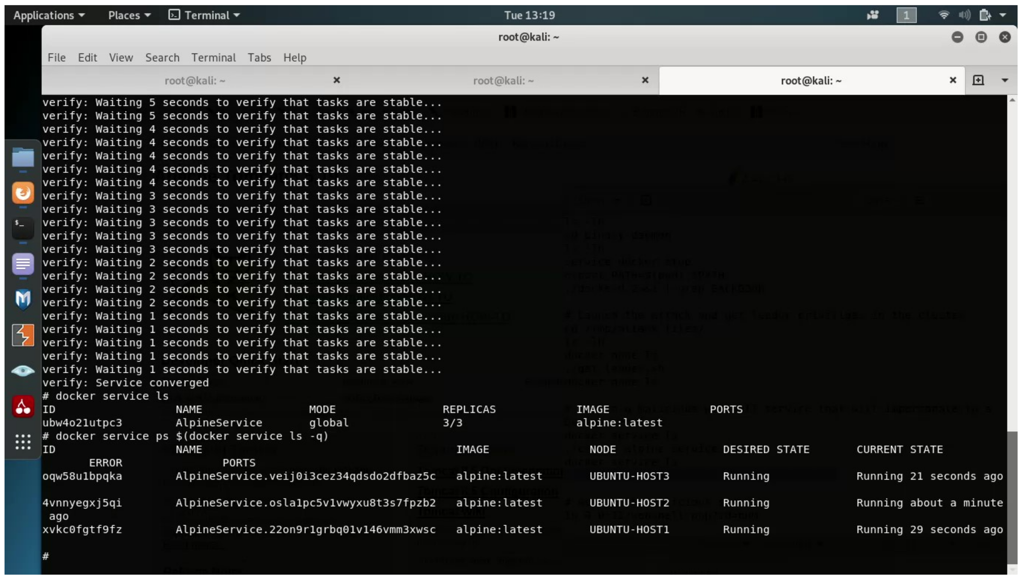The width and height of the screenshot is (1025, 581).
Task: Show all applications grid
Action: (23, 442)
